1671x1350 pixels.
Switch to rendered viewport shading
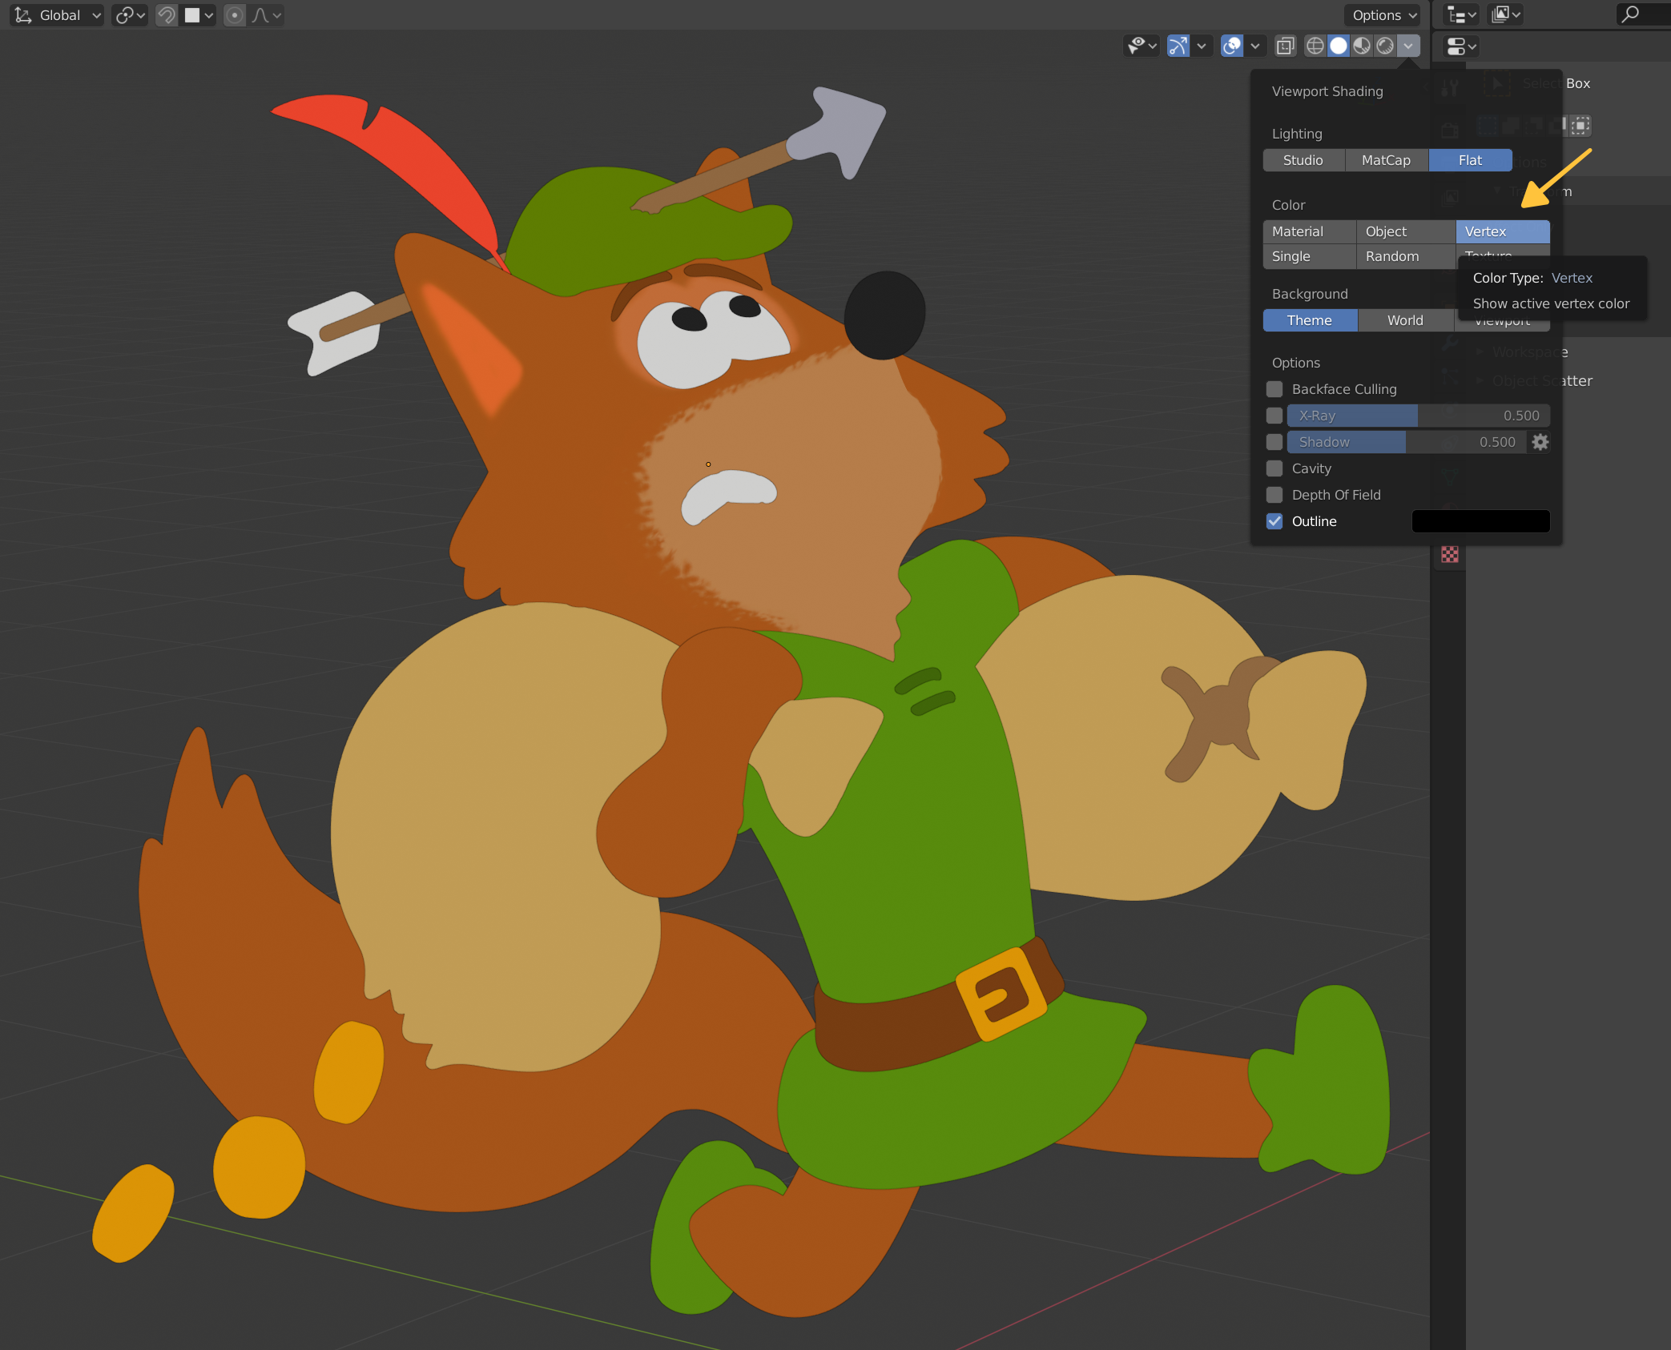(1385, 46)
